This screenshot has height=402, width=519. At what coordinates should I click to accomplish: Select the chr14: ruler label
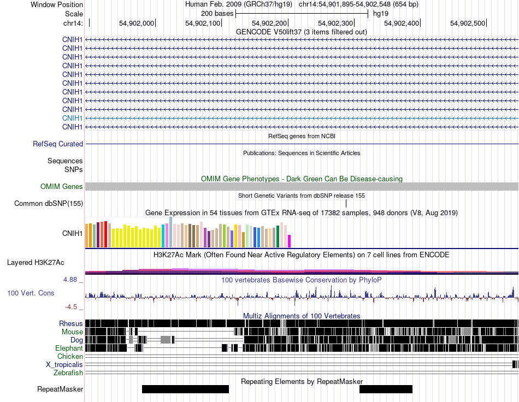tap(73, 23)
